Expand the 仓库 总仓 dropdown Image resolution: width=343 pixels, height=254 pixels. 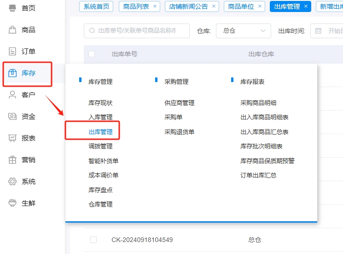tap(244, 31)
